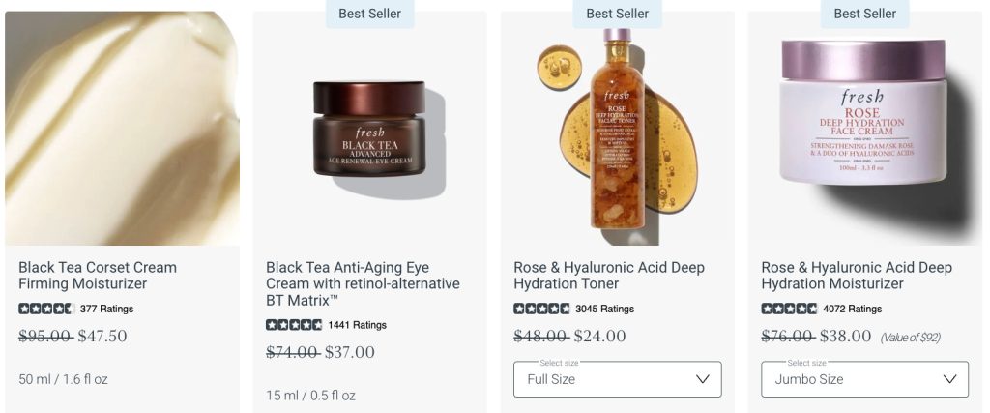The width and height of the screenshot is (990, 413).
Task: Open the Black Tea Corset Cream image
Action: 123,129
